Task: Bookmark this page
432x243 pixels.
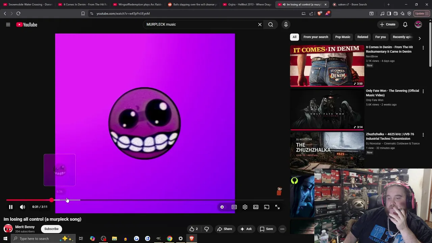Action: point(83,13)
